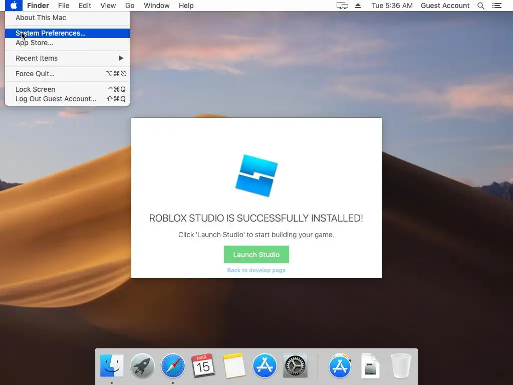Click the screen mirroring display icon
Screen dimensions: 513x385
pyautogui.click(x=342, y=6)
